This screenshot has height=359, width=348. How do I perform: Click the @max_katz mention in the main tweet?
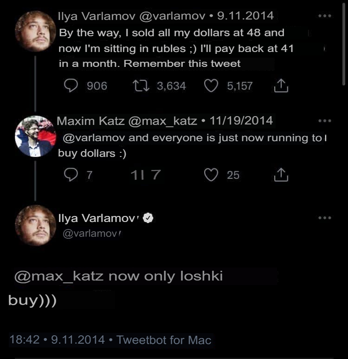[x=59, y=276]
